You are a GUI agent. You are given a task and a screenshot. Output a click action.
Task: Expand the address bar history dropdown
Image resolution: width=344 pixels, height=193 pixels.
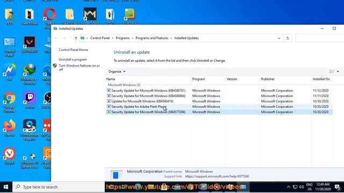[x=279, y=38]
